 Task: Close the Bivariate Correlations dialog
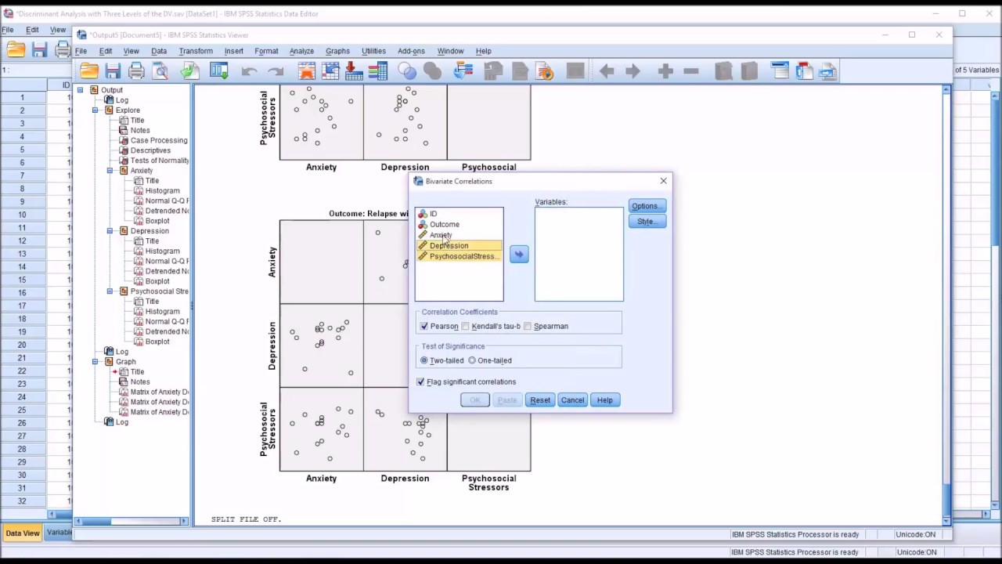663,181
